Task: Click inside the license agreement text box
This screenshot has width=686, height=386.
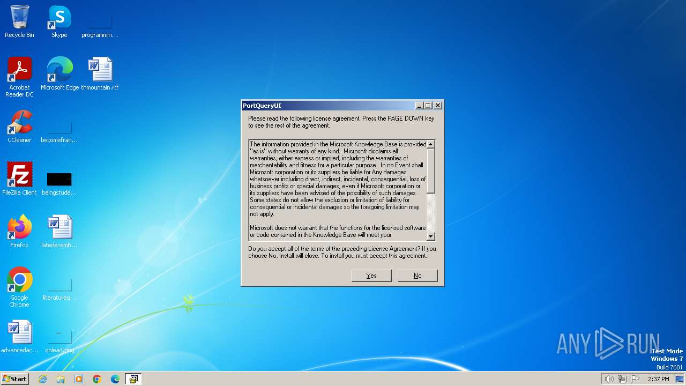Action: point(338,190)
